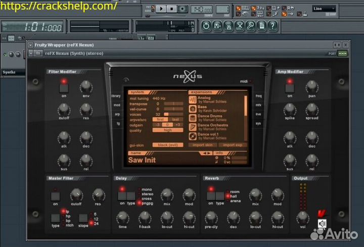364x247 pixels.
Task: Open the quality high selector
Action: pyautogui.click(x=168, y=130)
